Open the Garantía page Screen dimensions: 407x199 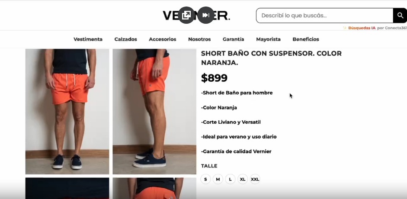point(234,39)
